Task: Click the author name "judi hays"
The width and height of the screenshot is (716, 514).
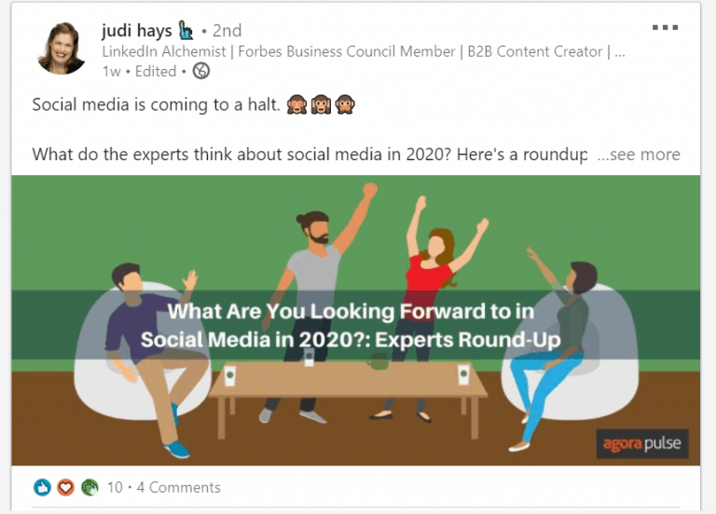Action: point(137,31)
